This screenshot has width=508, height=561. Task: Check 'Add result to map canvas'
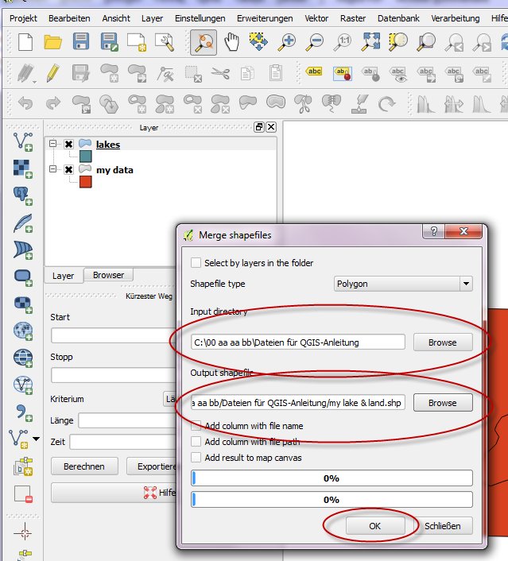[x=196, y=457]
